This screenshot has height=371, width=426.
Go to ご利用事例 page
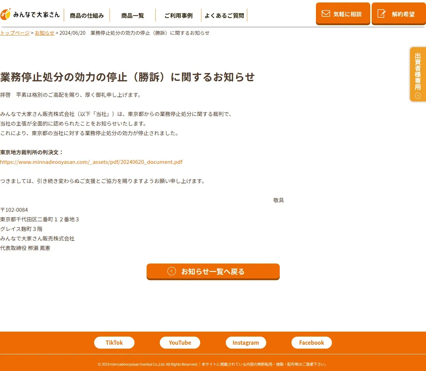179,15
